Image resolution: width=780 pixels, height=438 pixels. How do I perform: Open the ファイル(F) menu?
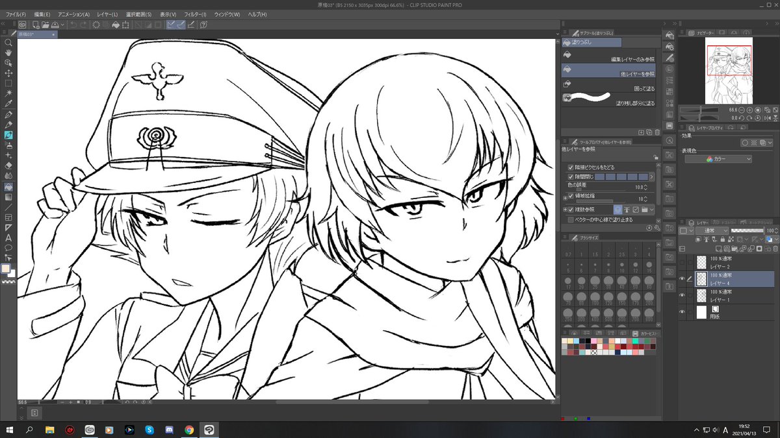(16, 14)
